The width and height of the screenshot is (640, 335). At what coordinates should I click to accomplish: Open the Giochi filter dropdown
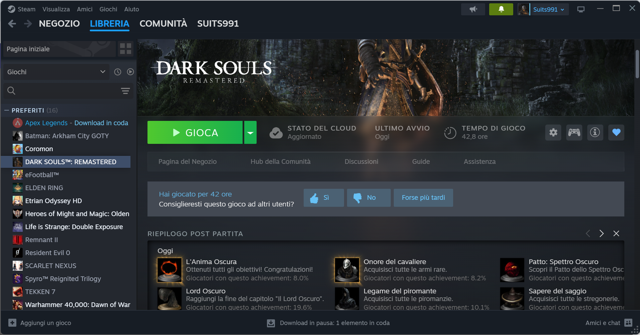coord(56,72)
